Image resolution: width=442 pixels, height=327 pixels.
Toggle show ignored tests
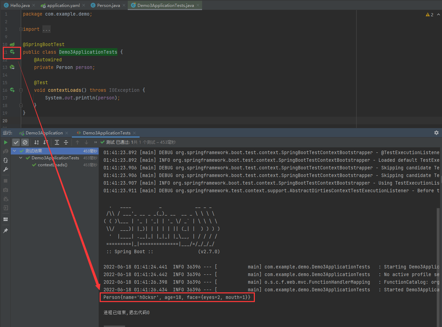point(25,142)
